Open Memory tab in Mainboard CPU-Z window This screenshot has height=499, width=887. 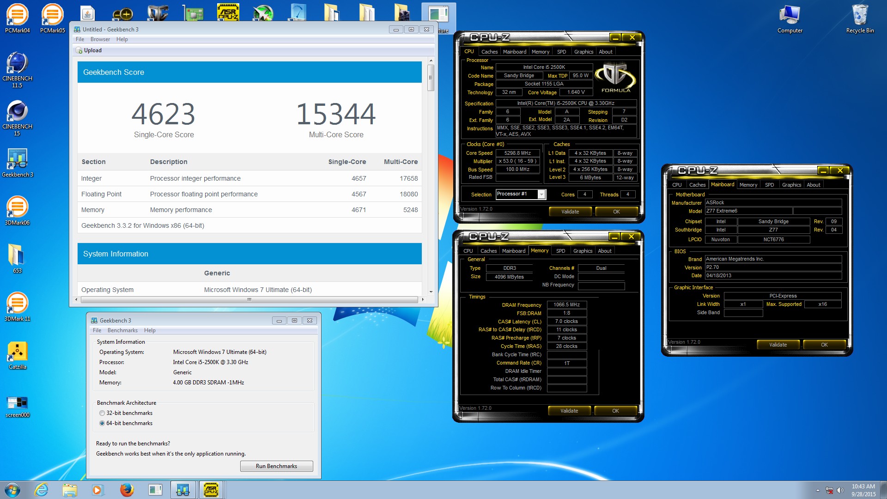point(748,185)
